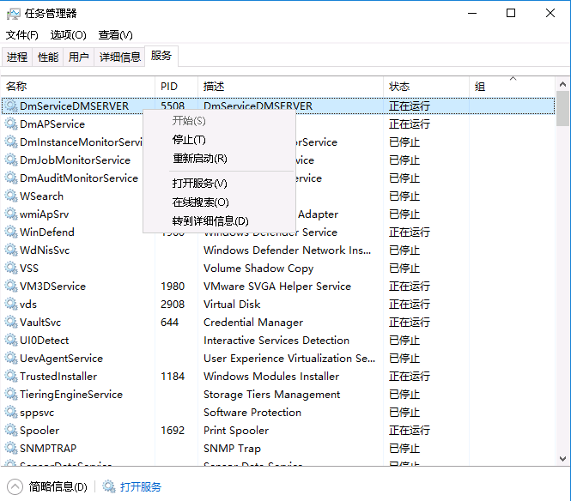Switch to the 性能 tab
The width and height of the screenshot is (571, 501).
click(48, 57)
